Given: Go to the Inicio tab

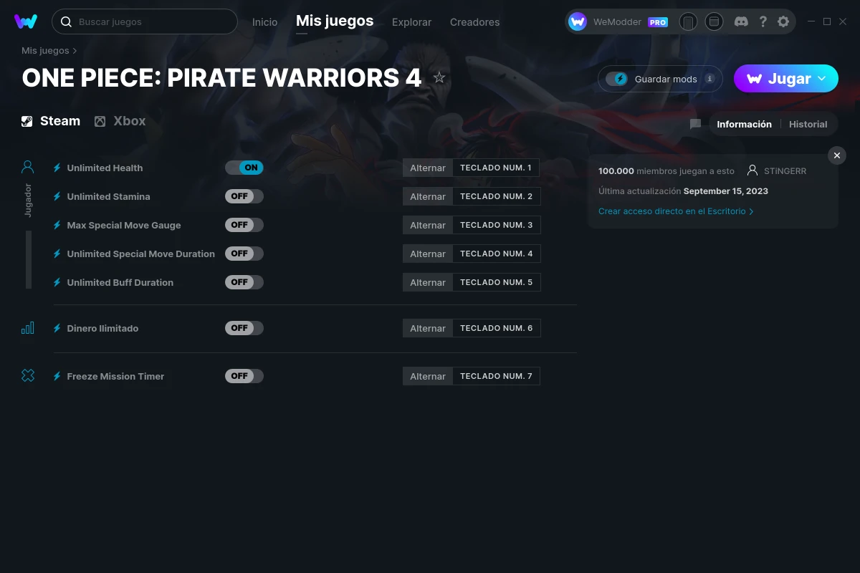Looking at the screenshot, I should 264,22.
